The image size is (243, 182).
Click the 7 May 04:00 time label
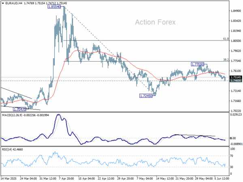pyautogui.click(x=145, y=179)
